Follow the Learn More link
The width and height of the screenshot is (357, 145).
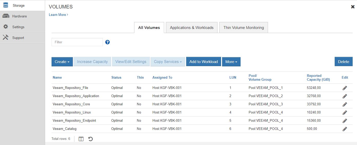tap(58, 15)
